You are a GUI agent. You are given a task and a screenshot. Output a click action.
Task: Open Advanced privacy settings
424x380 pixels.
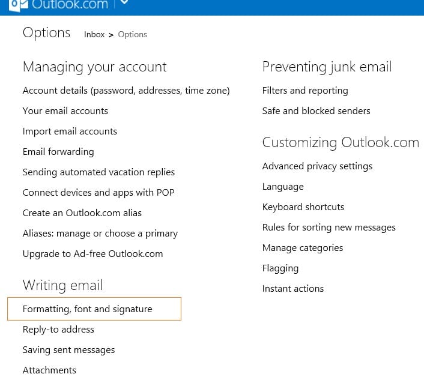coord(317,166)
